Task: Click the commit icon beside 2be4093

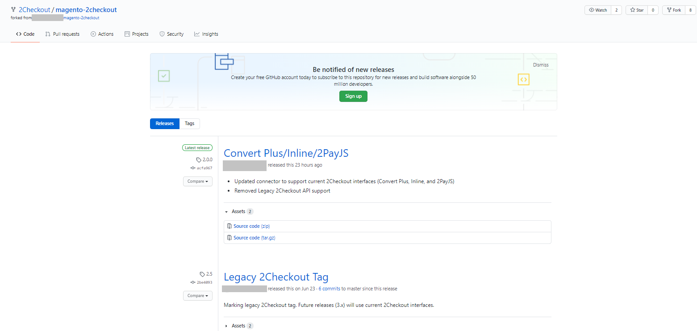Action: tap(193, 282)
